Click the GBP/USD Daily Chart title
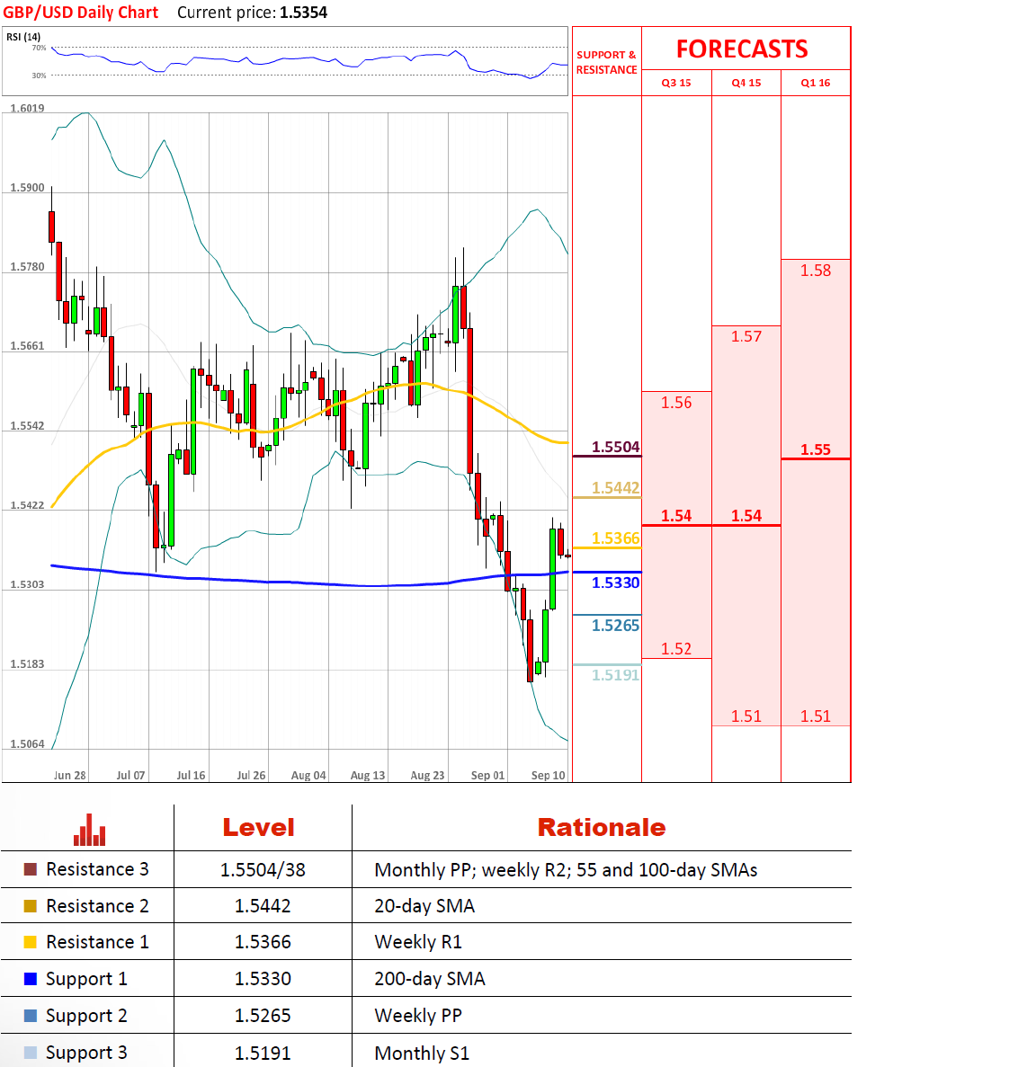The width and height of the screenshot is (1036, 1067). [80, 13]
